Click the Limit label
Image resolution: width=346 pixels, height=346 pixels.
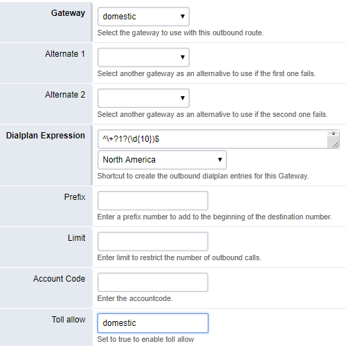click(x=77, y=238)
